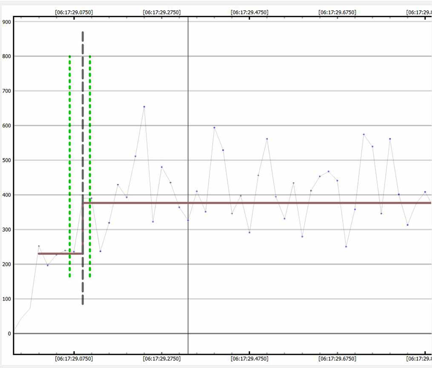
Task: Select the data point peak just below 600 after cursor
Action: pos(214,127)
